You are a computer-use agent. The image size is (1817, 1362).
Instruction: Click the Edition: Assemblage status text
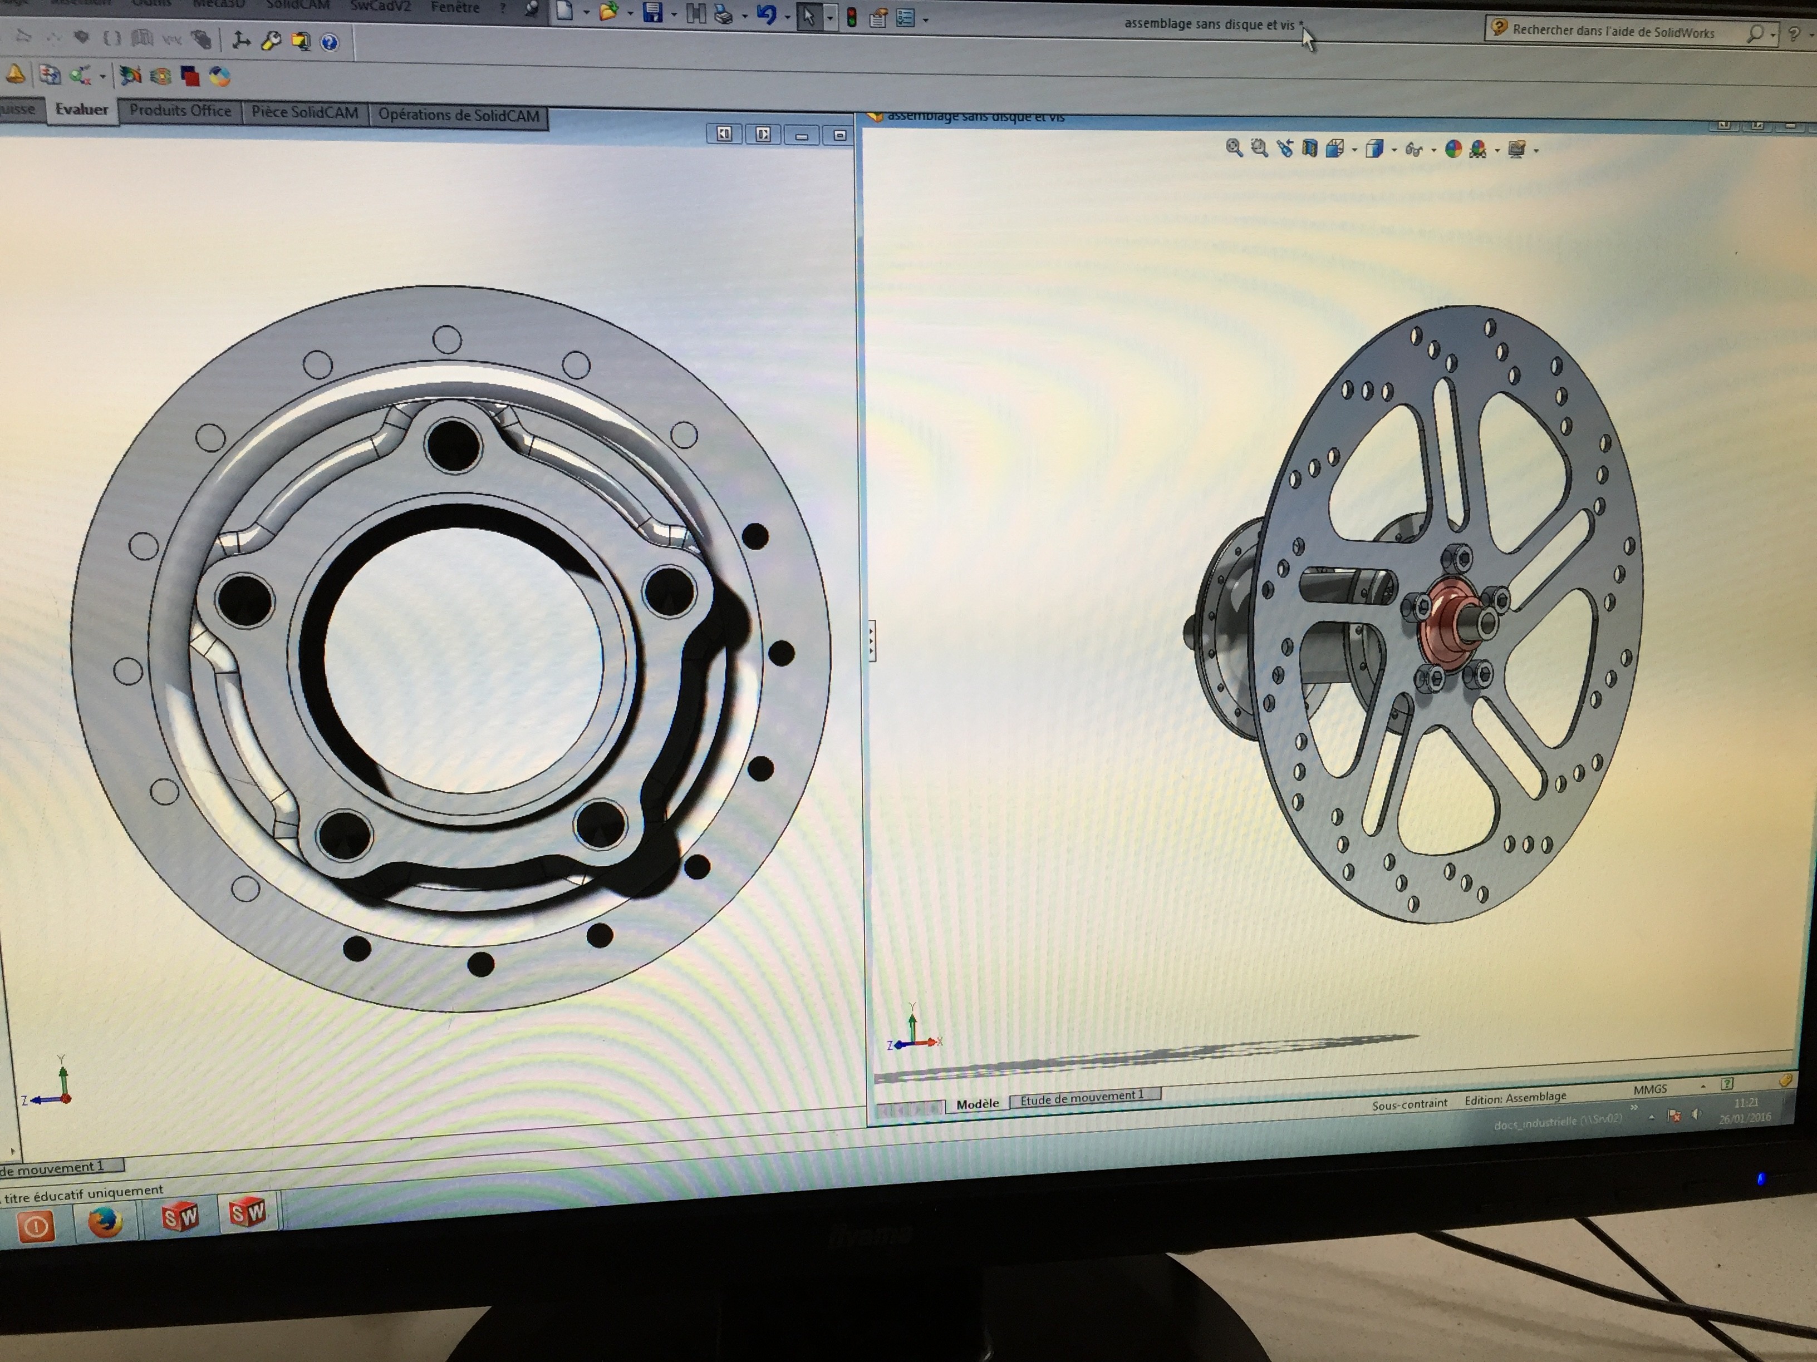(x=1515, y=1098)
